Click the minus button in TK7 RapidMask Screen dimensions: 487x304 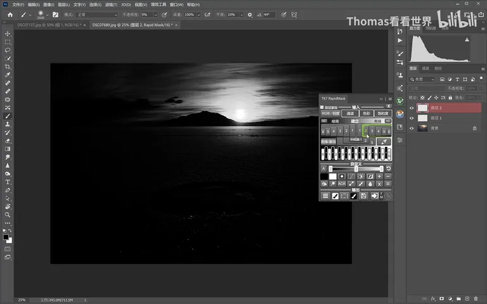[x=388, y=176]
